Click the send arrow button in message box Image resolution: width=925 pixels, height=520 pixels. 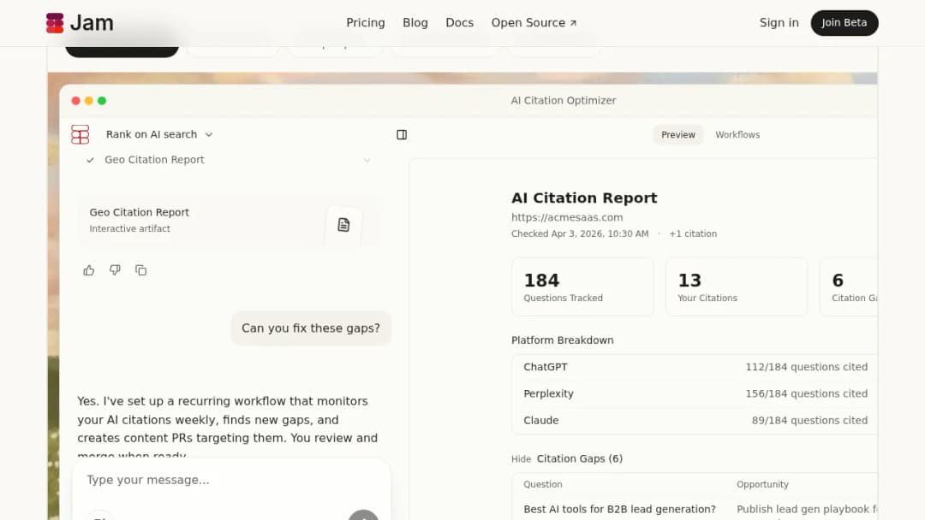[x=363, y=515]
